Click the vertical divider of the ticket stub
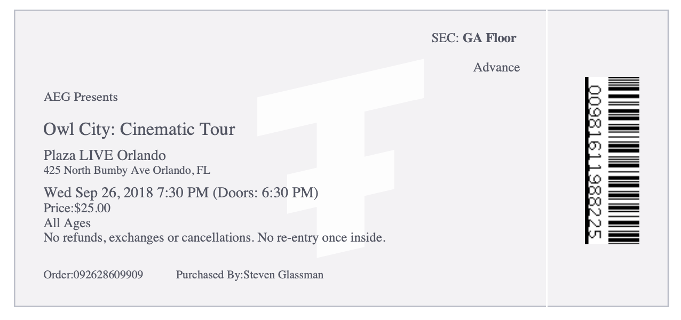This screenshot has height=320, width=681. coord(547,158)
